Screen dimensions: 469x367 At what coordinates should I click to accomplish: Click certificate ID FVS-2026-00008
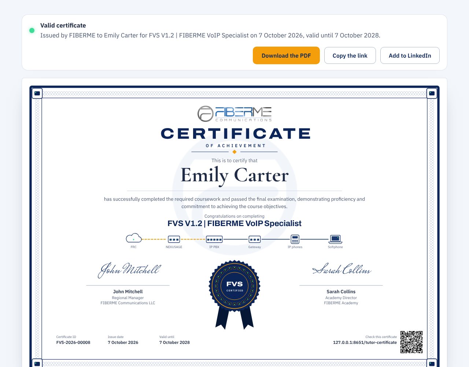point(73,342)
